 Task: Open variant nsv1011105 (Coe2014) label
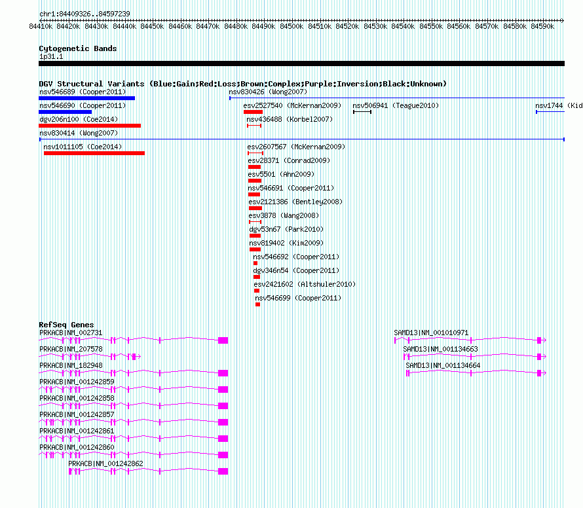coord(83,147)
